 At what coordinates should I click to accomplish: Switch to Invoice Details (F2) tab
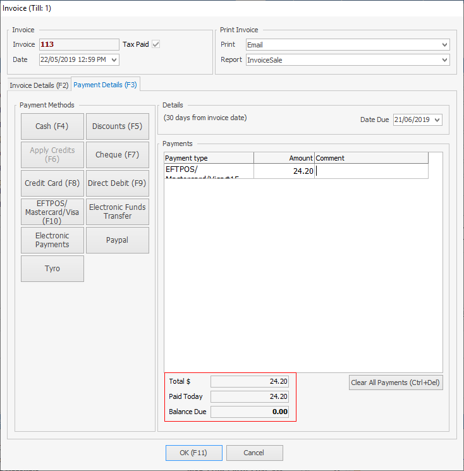tap(39, 85)
